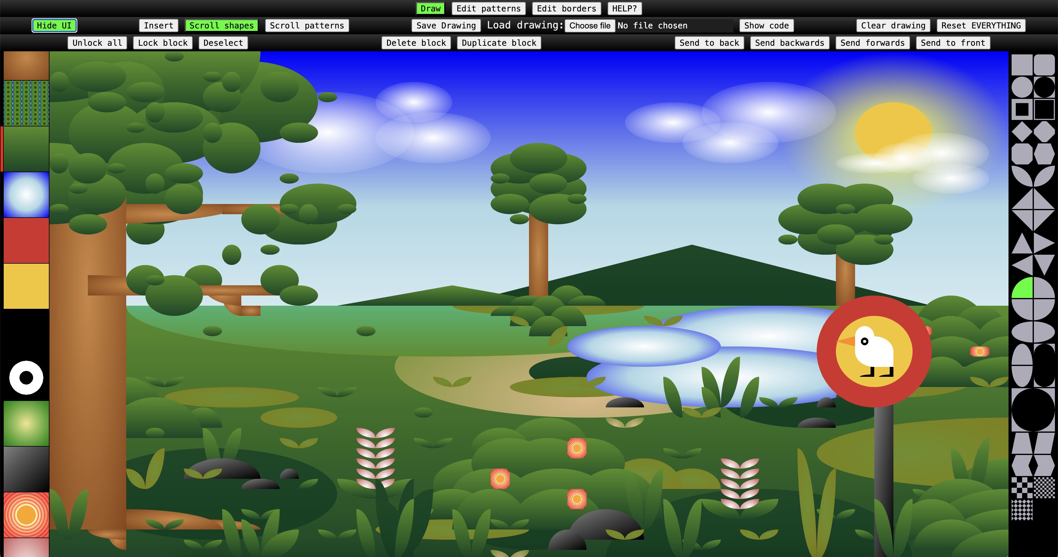Viewport: 1058px width, 557px height.
Task: Pick the gray circle shape
Action: click(x=1021, y=87)
